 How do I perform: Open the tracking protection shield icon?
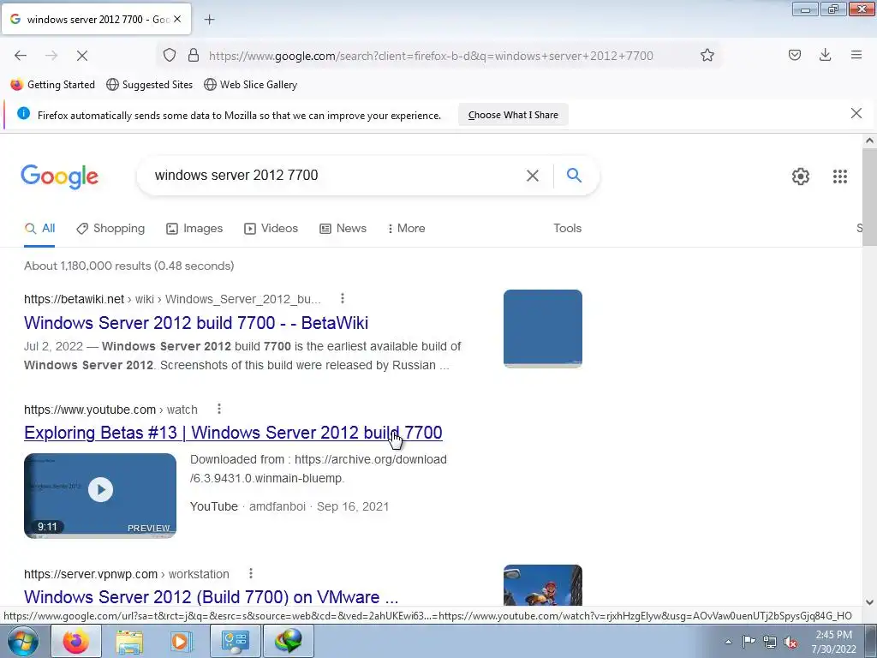point(170,55)
